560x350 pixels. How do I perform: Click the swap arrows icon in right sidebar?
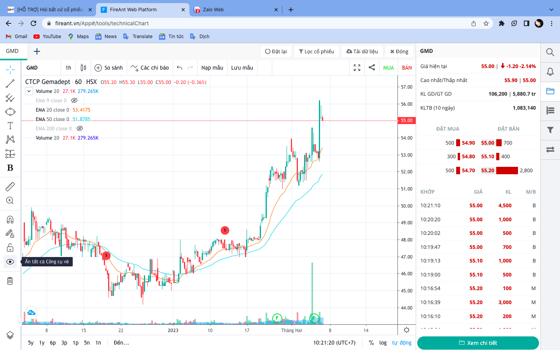(550, 149)
